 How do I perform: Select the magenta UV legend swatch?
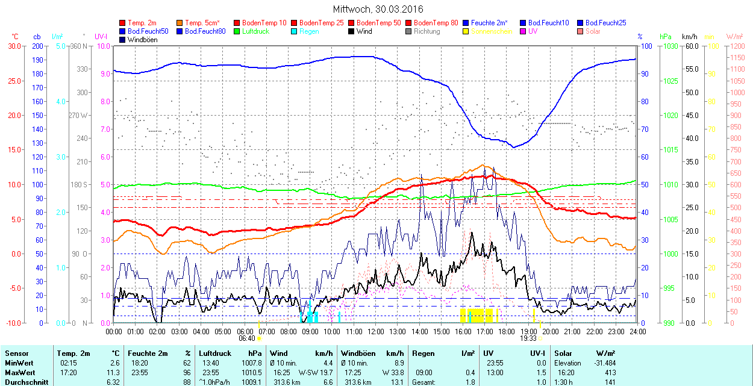coord(523,31)
